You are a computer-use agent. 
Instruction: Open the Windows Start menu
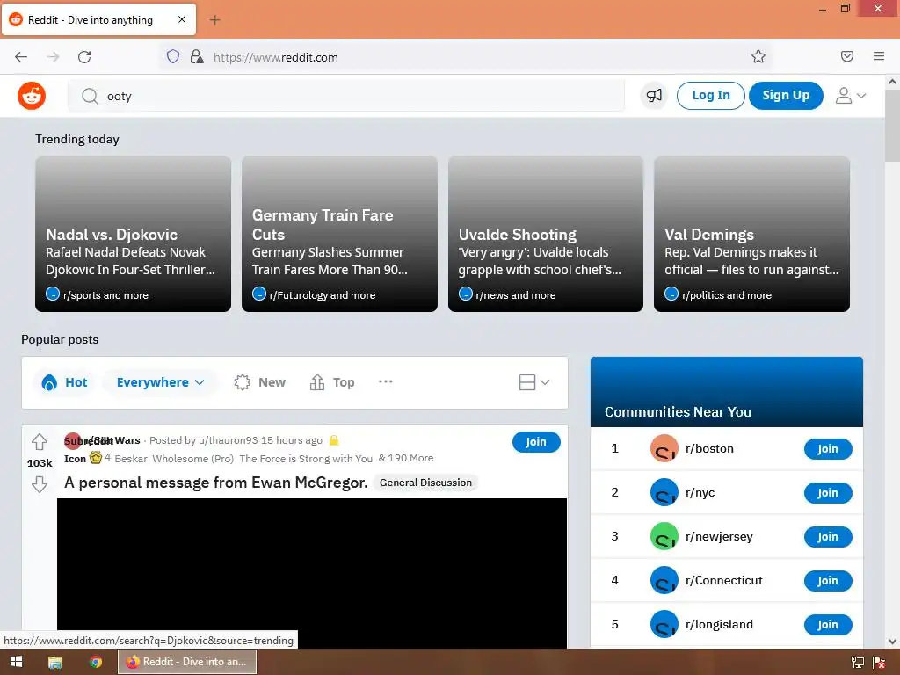click(x=16, y=662)
